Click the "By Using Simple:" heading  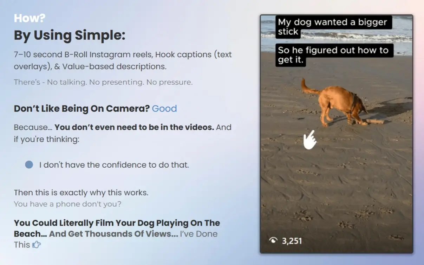point(70,35)
